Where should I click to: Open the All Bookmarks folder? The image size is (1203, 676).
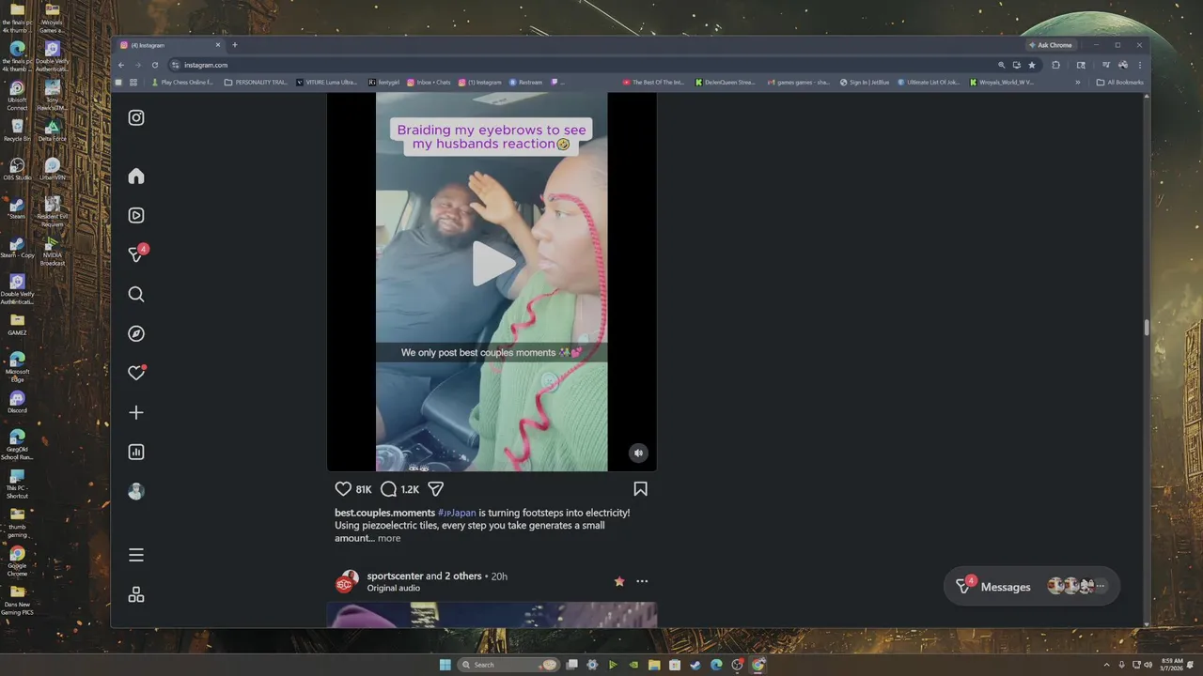click(x=1120, y=82)
